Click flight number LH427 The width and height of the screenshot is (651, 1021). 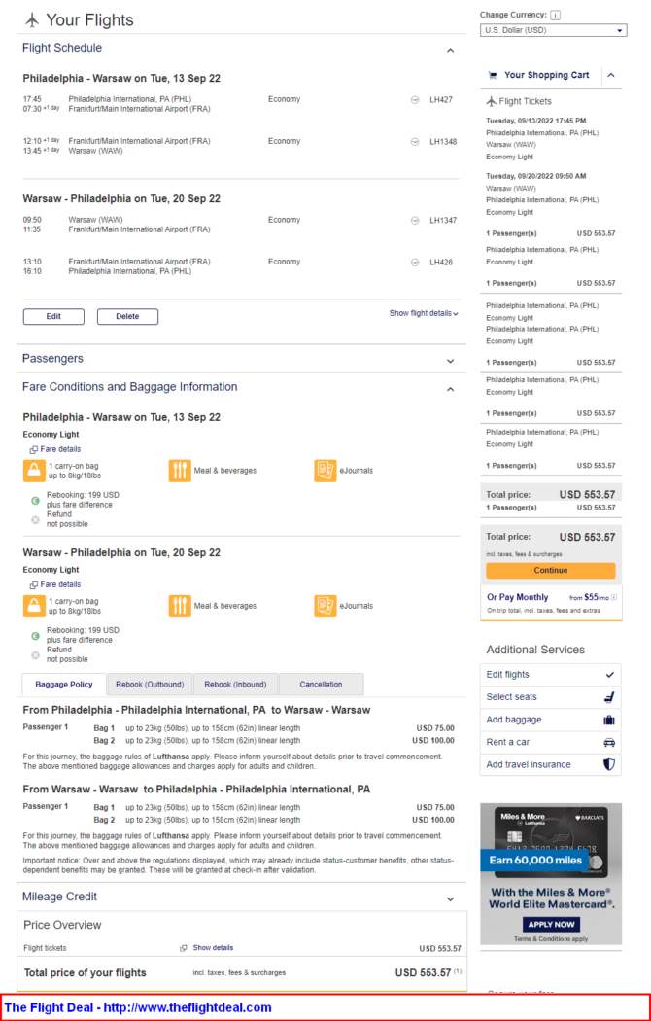click(x=441, y=100)
